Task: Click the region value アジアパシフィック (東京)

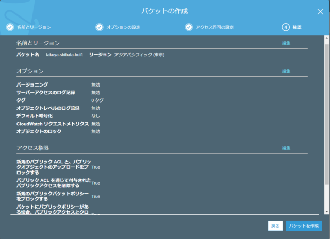Action: point(140,54)
